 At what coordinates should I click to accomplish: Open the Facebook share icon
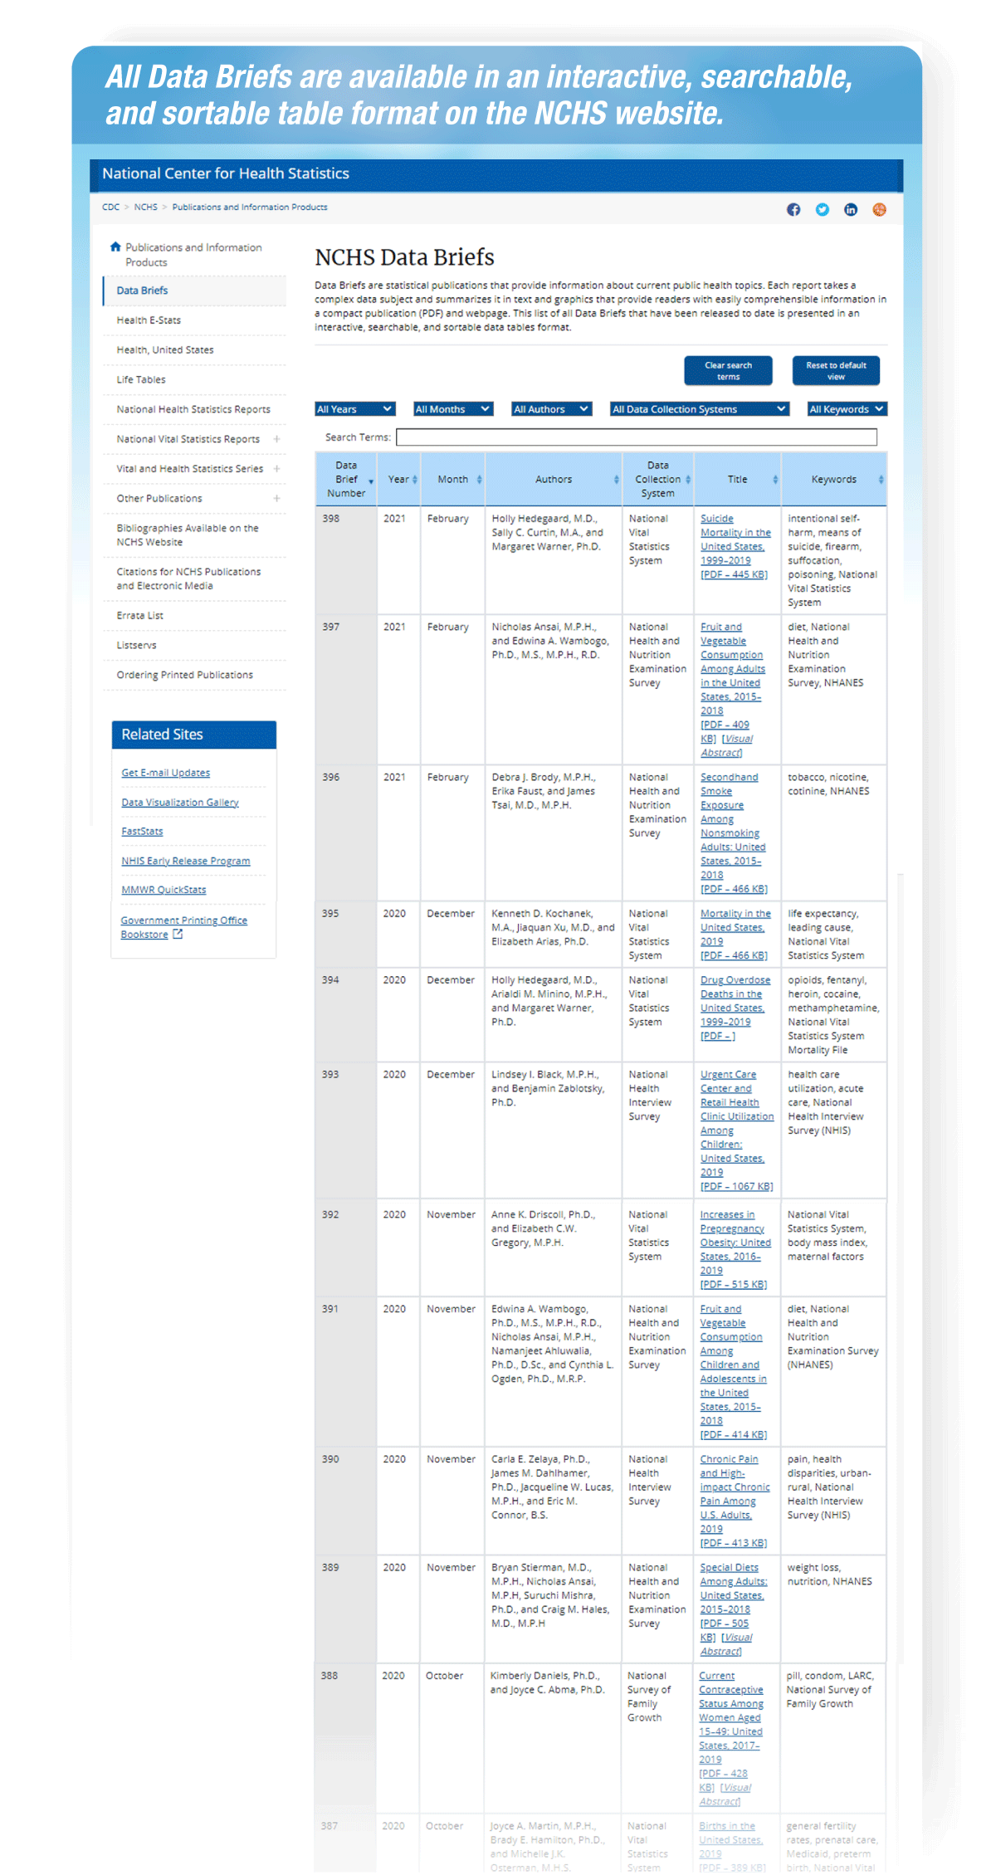coord(793,209)
